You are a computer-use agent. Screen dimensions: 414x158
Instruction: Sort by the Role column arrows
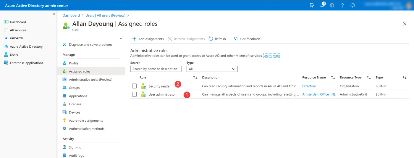pyautogui.click(x=195, y=78)
